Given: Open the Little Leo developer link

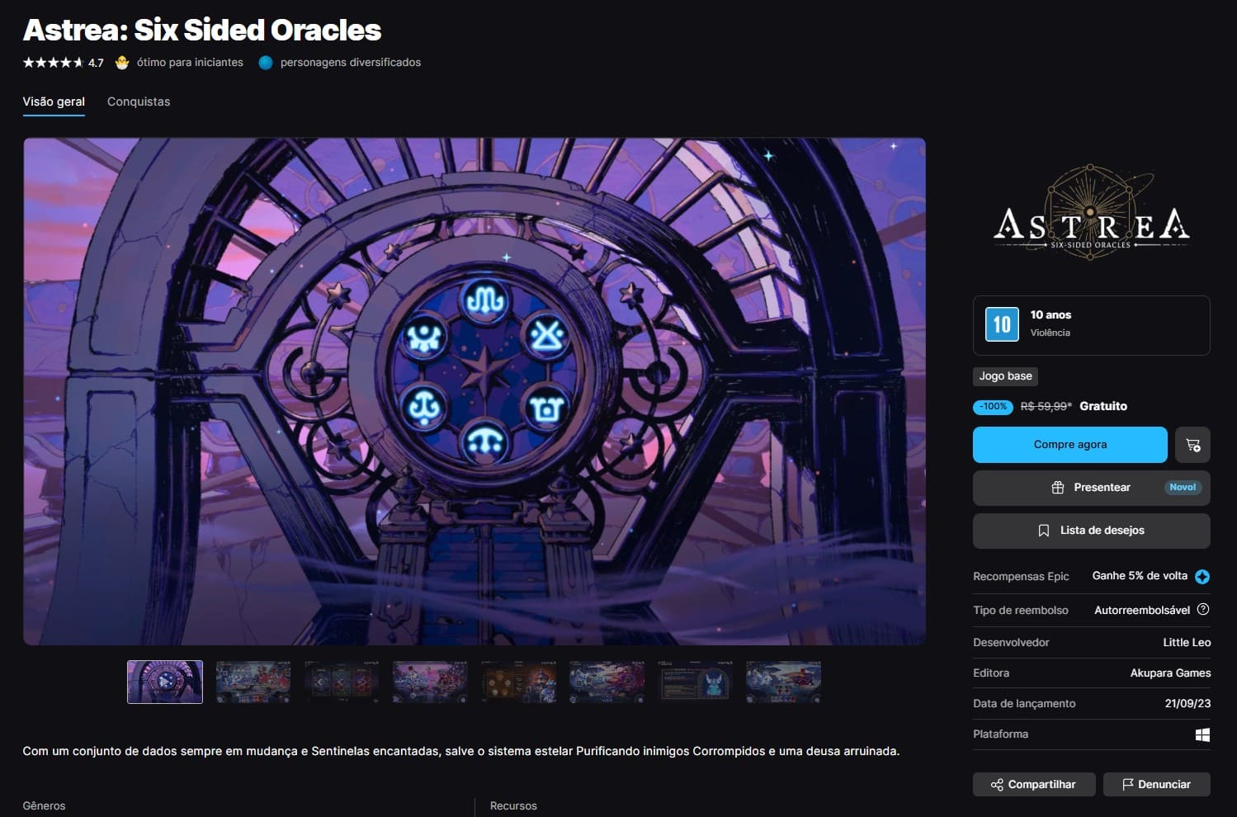Looking at the screenshot, I should (1187, 643).
